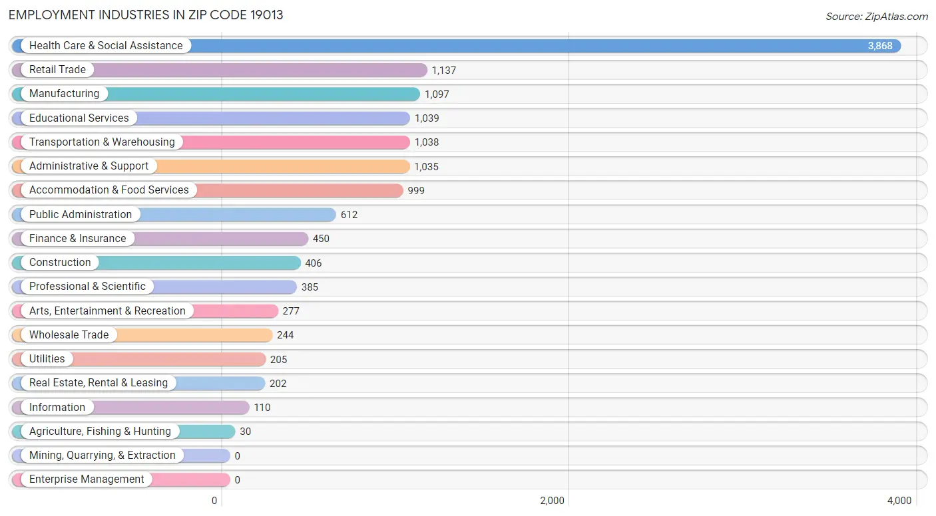Select the 0 value beside Enterprise Management
The image size is (936, 516).
(x=238, y=480)
